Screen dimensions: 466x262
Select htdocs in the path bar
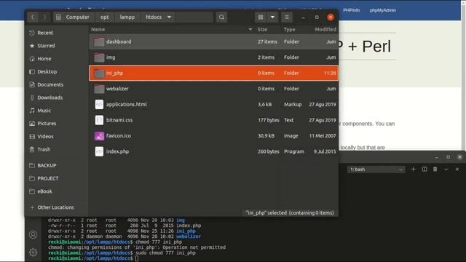(154, 17)
